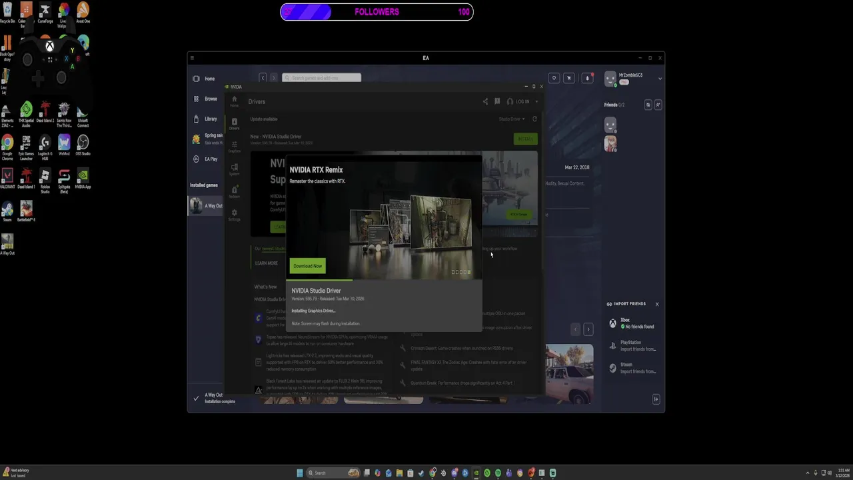This screenshot has width=853, height=480.
Task: Click the LEARN MORE button in NVIDIA
Action: point(267,263)
